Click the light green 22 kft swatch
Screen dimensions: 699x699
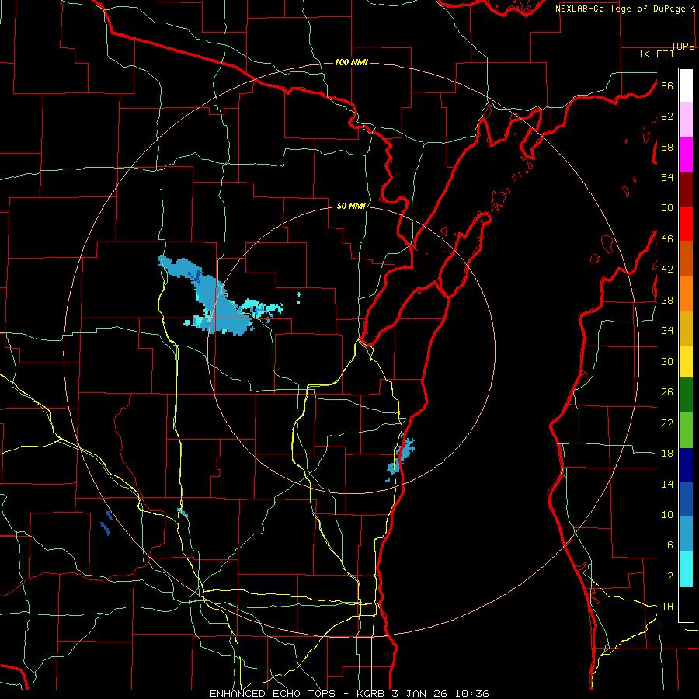[x=686, y=430]
